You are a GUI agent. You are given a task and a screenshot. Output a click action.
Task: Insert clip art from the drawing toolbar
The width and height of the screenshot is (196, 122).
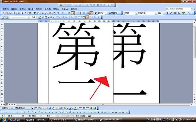[x=57, y=108]
